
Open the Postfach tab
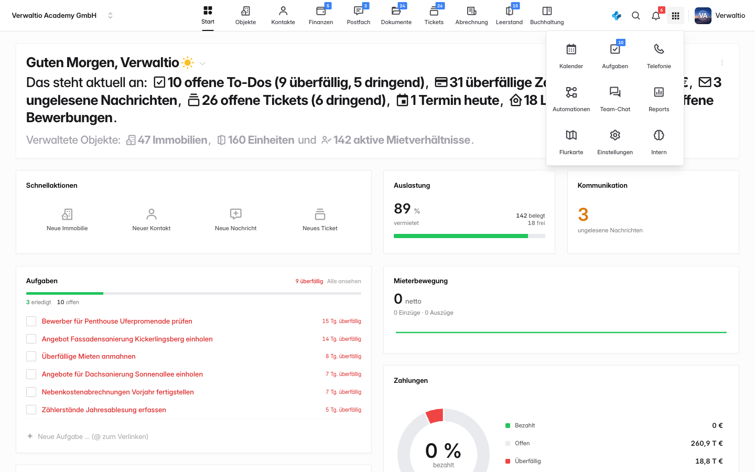359,16
